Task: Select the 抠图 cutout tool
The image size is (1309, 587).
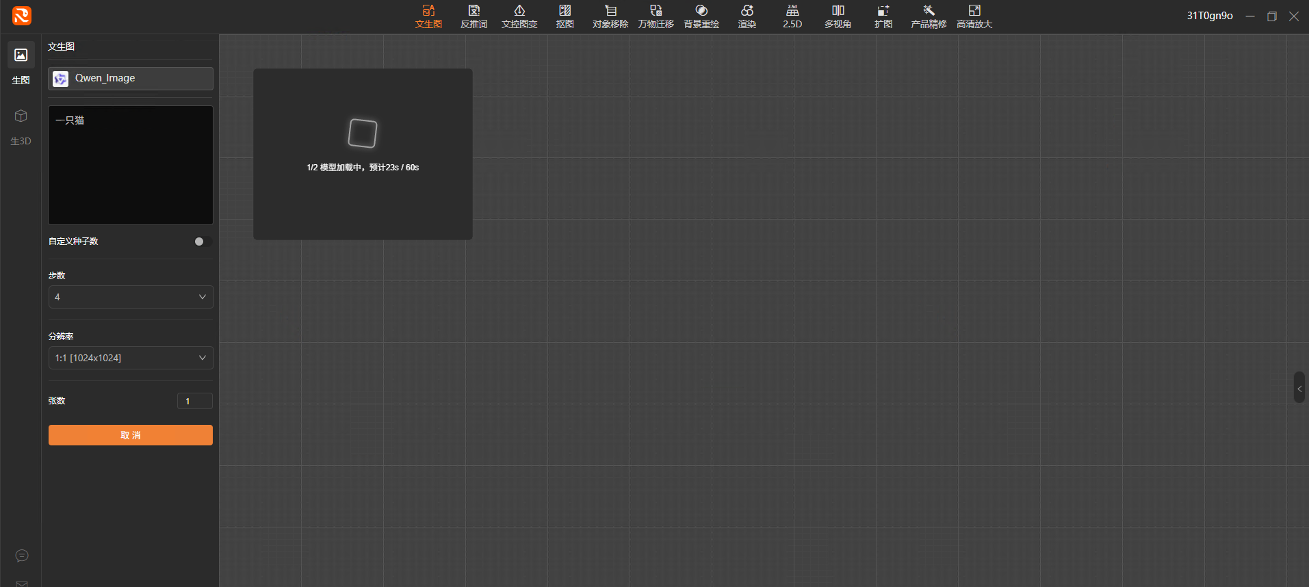Action: pos(565,16)
